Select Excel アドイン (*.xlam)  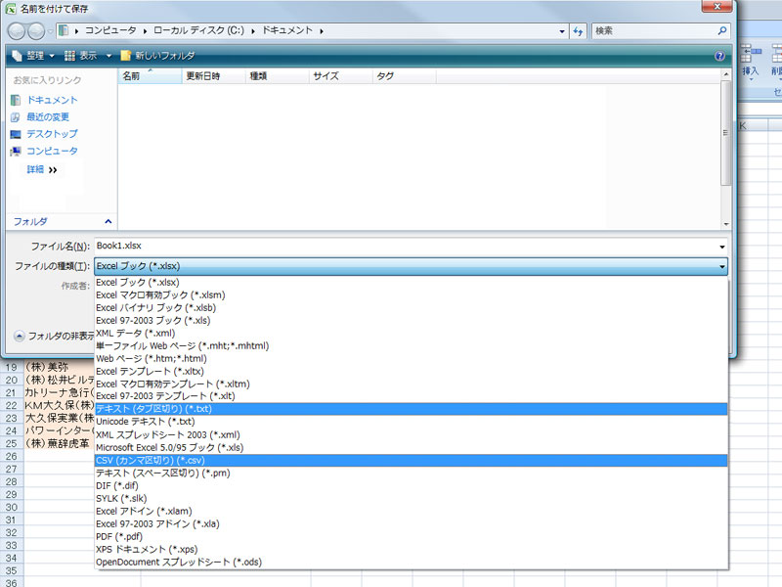point(411,511)
